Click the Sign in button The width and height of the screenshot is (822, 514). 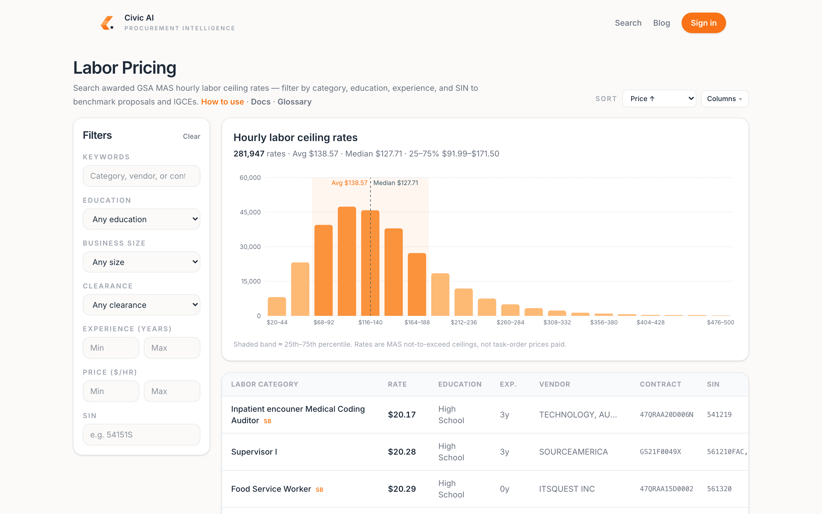[704, 23]
